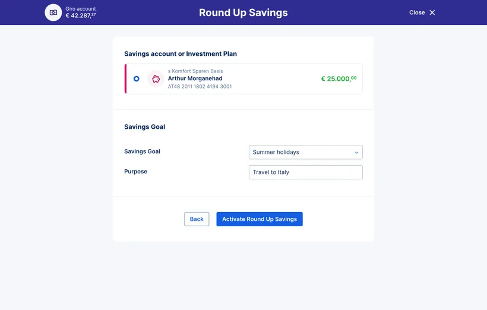This screenshot has width=487, height=310.
Task: Click the green € 25.000,00 amount
Action: [339, 78]
